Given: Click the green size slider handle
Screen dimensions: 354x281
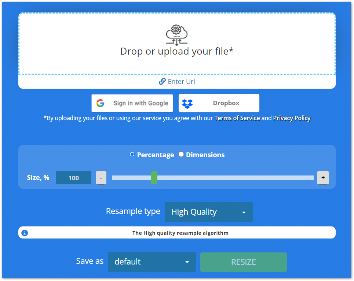Looking at the screenshot, I should [154, 178].
